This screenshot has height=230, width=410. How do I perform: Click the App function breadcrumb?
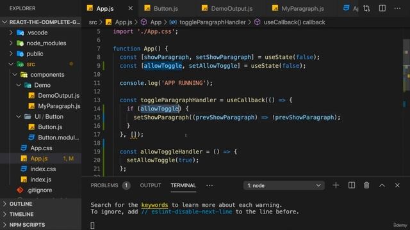(156, 22)
